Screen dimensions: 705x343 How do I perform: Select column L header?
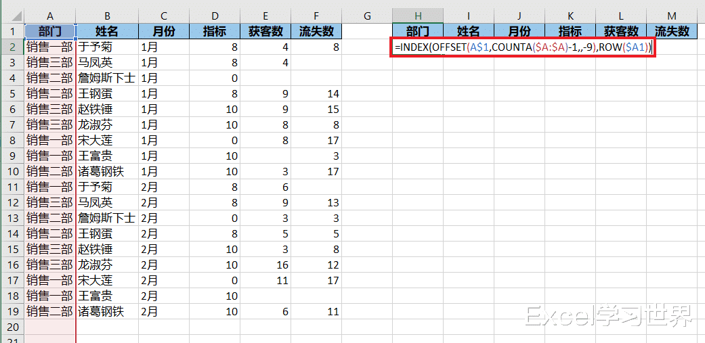[x=621, y=16]
